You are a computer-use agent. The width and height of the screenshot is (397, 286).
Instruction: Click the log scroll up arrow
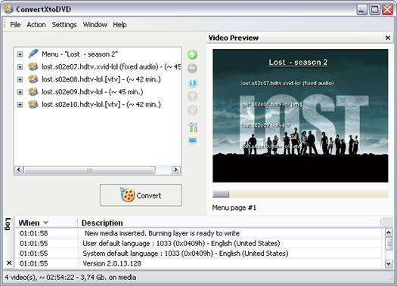pyautogui.click(x=389, y=232)
